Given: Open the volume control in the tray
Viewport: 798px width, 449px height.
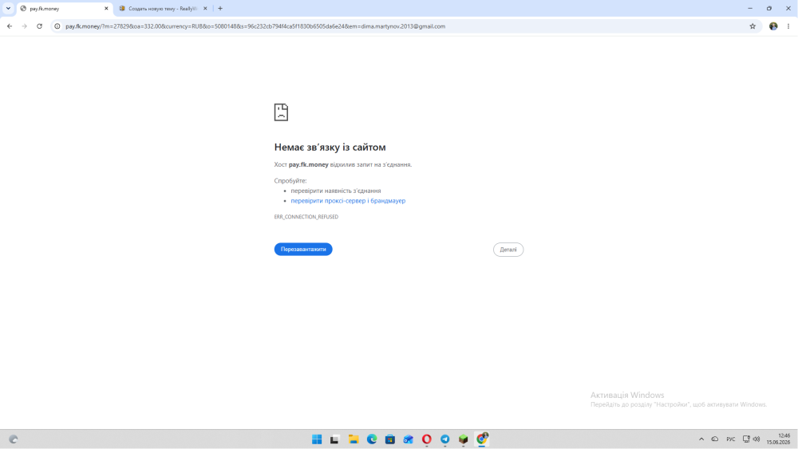Looking at the screenshot, I should tap(757, 439).
